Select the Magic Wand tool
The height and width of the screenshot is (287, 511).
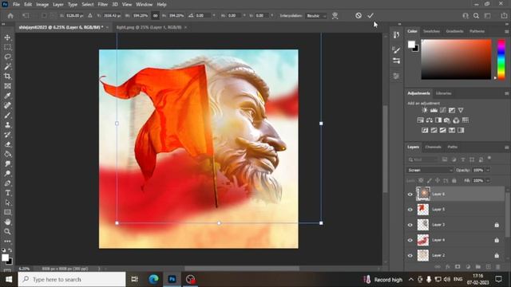click(7, 67)
